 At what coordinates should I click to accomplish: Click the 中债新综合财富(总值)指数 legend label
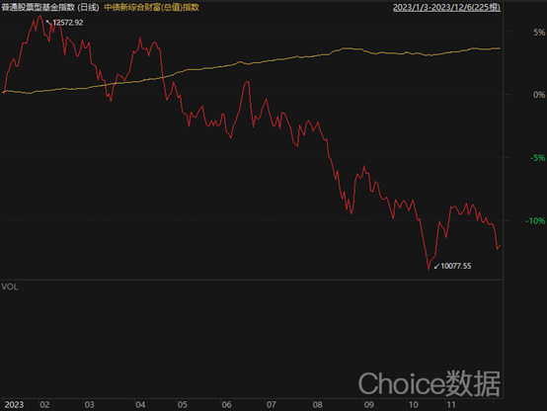(x=152, y=7)
